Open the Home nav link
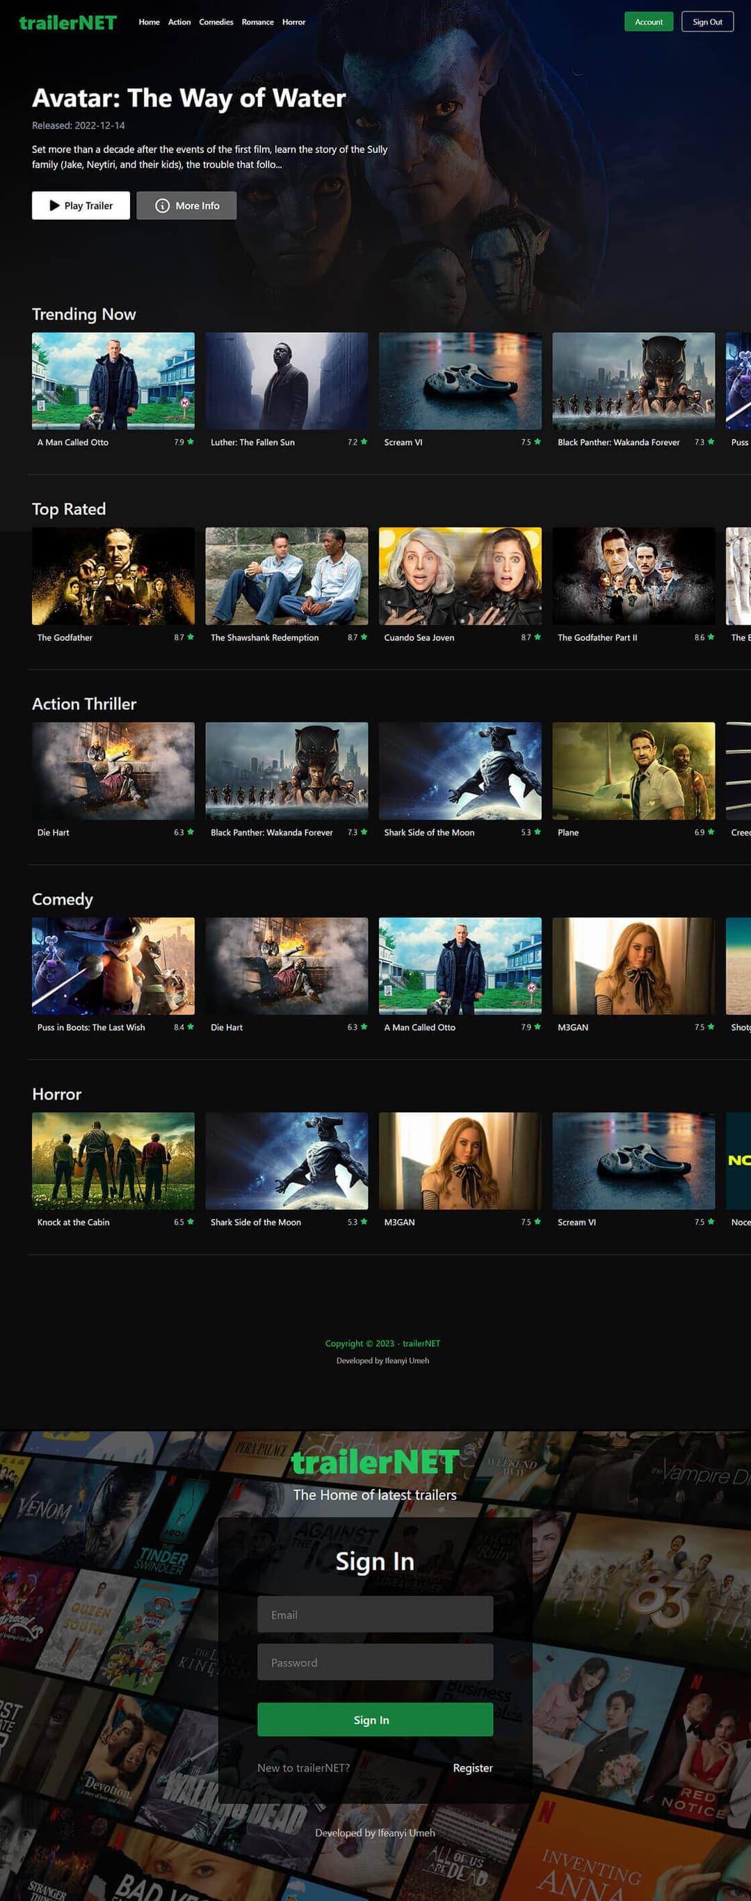 tap(149, 22)
